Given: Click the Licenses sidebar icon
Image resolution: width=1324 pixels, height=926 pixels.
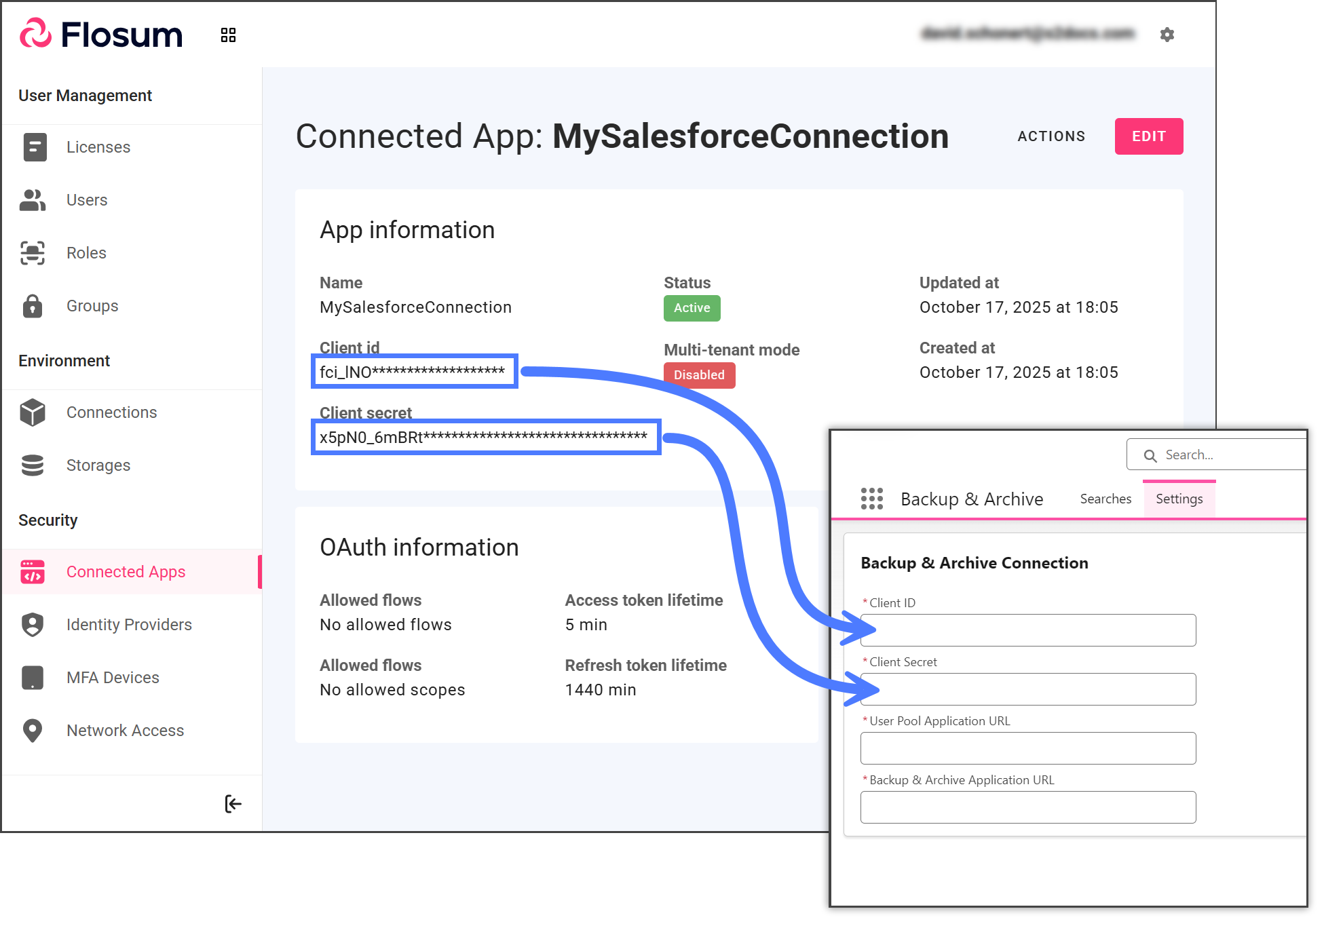Looking at the screenshot, I should coord(34,147).
